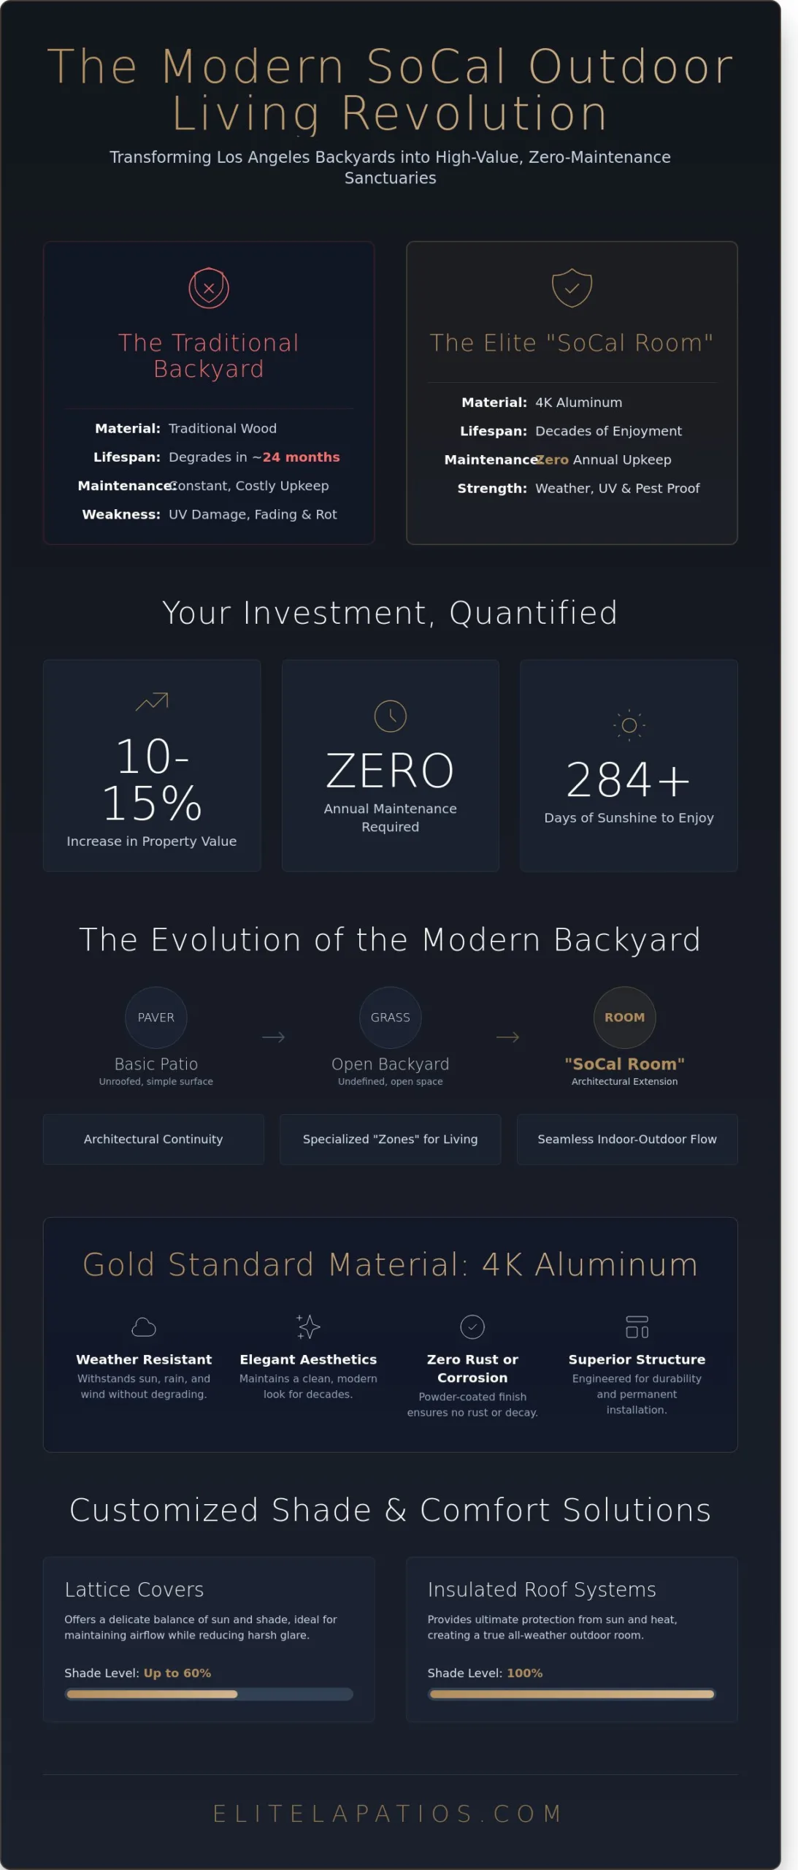Click the Architectural Continuity box
798x1870 pixels.
(x=153, y=1139)
